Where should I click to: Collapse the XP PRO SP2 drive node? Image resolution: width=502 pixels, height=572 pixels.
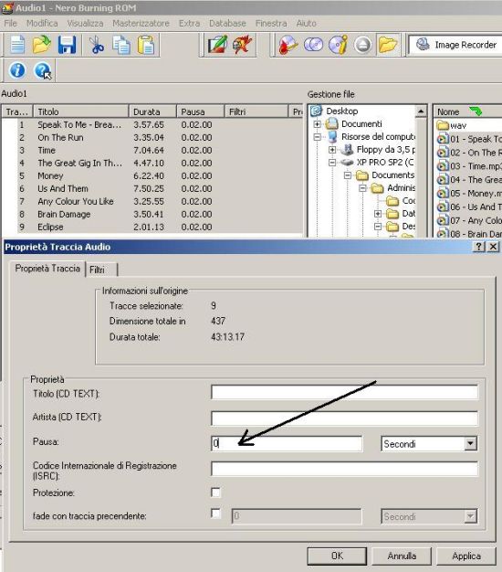[332, 163]
